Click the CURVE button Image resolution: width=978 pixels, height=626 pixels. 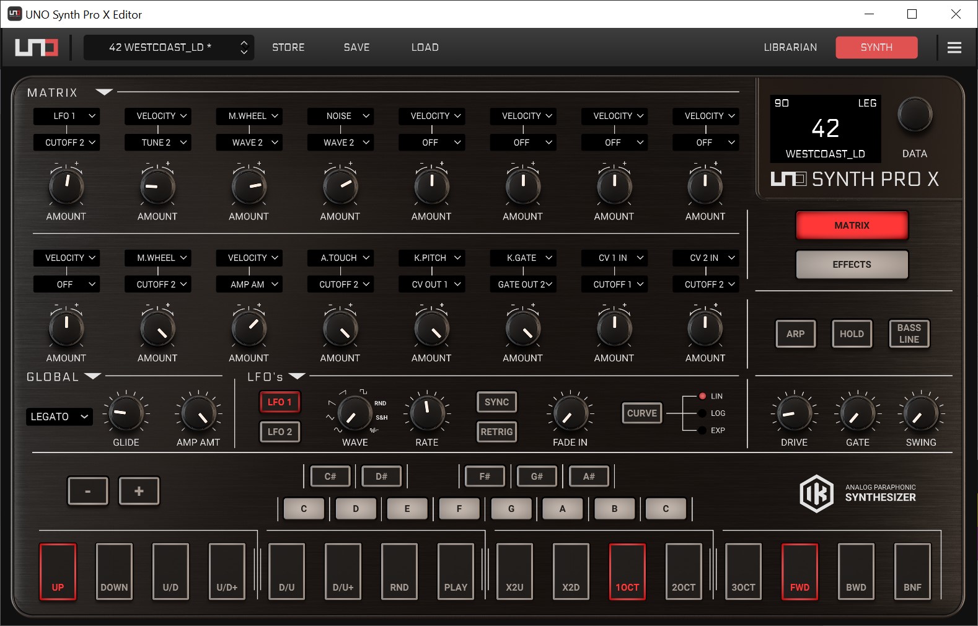pyautogui.click(x=642, y=413)
